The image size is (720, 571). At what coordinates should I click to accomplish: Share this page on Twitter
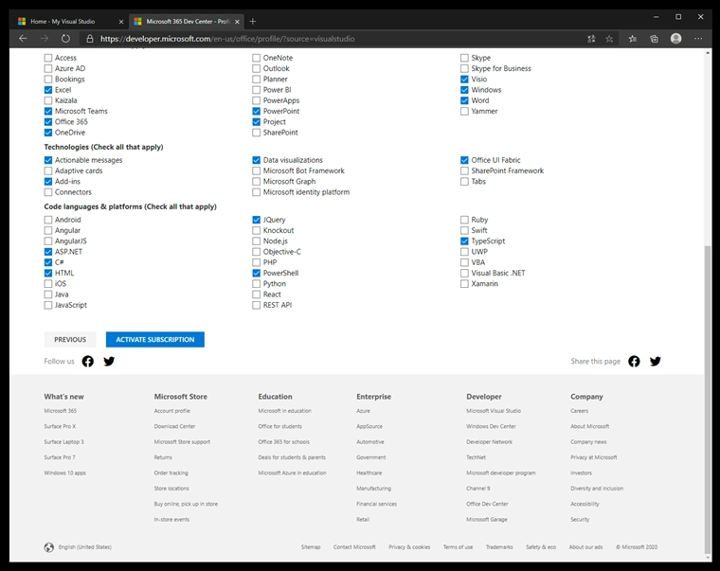pyautogui.click(x=656, y=361)
